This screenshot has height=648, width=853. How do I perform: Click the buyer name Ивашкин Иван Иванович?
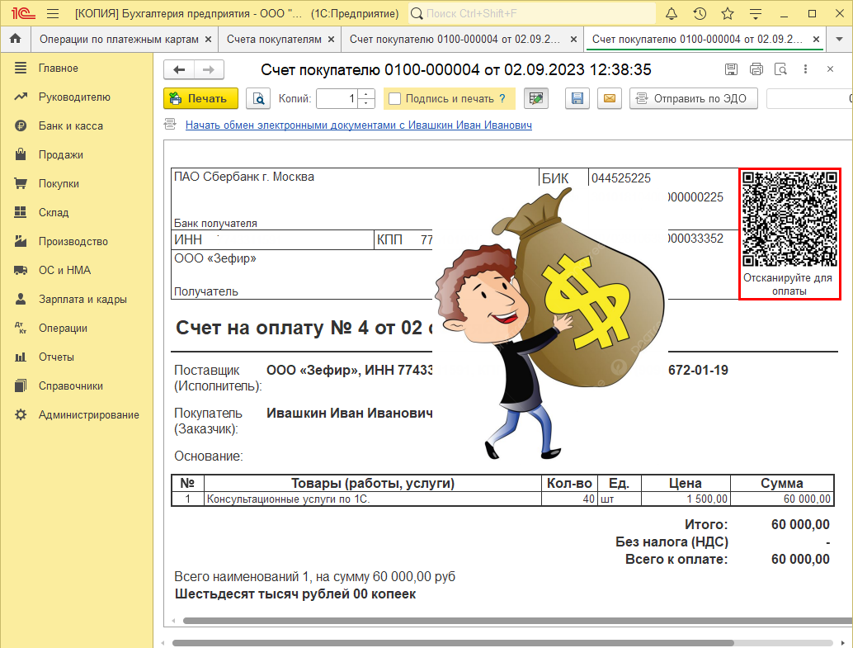350,414
